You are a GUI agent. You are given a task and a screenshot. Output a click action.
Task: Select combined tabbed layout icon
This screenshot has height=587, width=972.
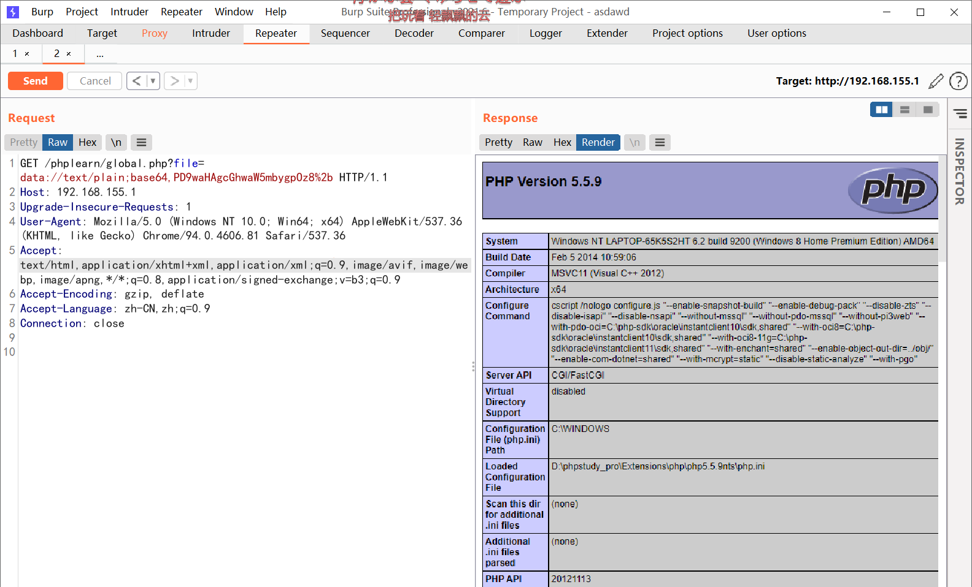(927, 110)
